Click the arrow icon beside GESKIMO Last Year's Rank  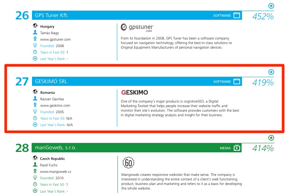coord(35,125)
